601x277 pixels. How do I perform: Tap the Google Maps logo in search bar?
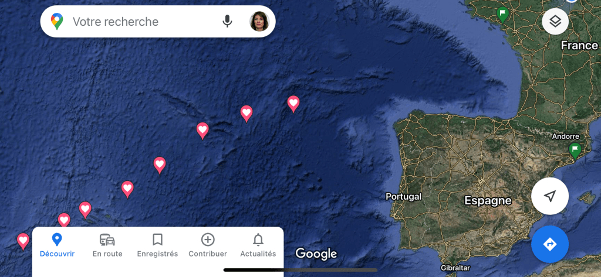pyautogui.click(x=57, y=22)
